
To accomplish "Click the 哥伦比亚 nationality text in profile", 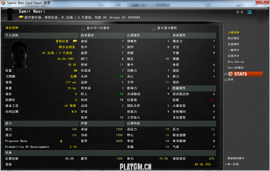I will (62, 41).
